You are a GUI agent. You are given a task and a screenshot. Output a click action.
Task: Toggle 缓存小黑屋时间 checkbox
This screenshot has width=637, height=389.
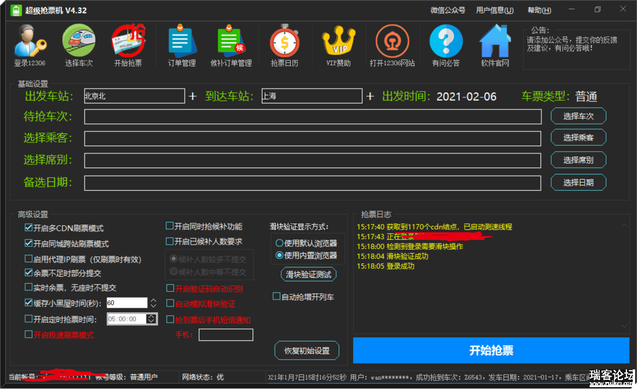[x=29, y=303]
